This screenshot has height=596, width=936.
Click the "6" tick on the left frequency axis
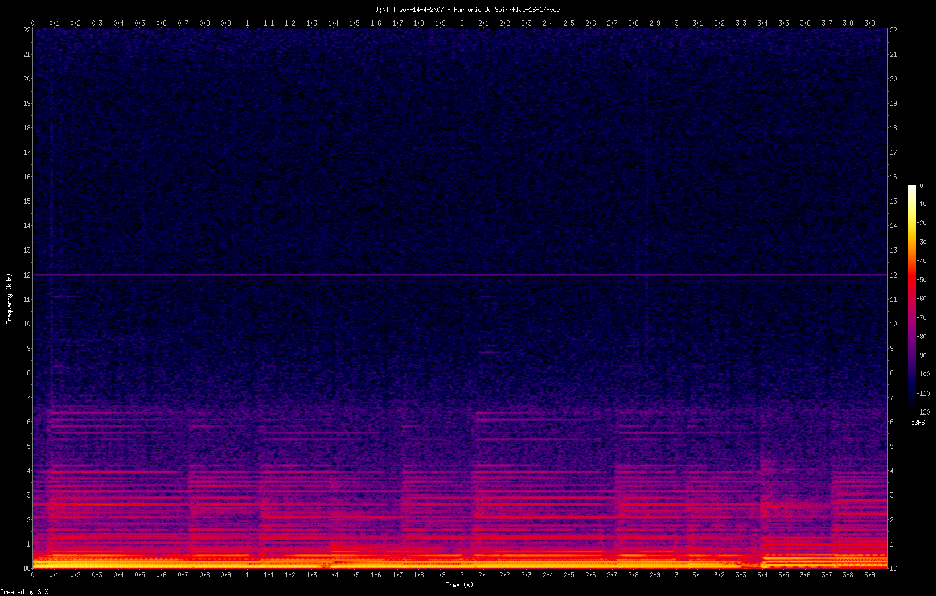click(28, 422)
